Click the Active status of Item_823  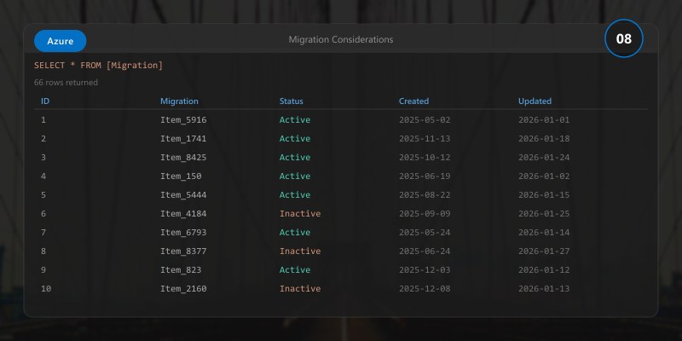295,269
